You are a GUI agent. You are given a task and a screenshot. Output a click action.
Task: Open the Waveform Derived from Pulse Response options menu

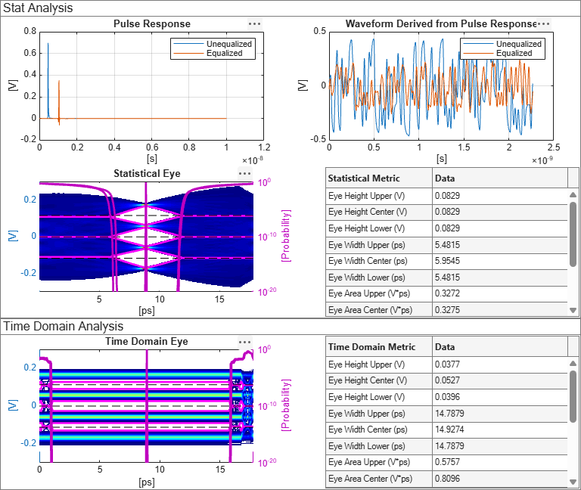click(544, 24)
